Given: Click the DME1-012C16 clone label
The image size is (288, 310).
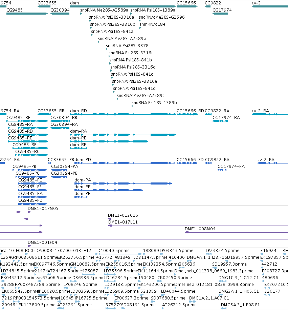Looking at the screenshot, I should pyautogui.click(x=123, y=215).
